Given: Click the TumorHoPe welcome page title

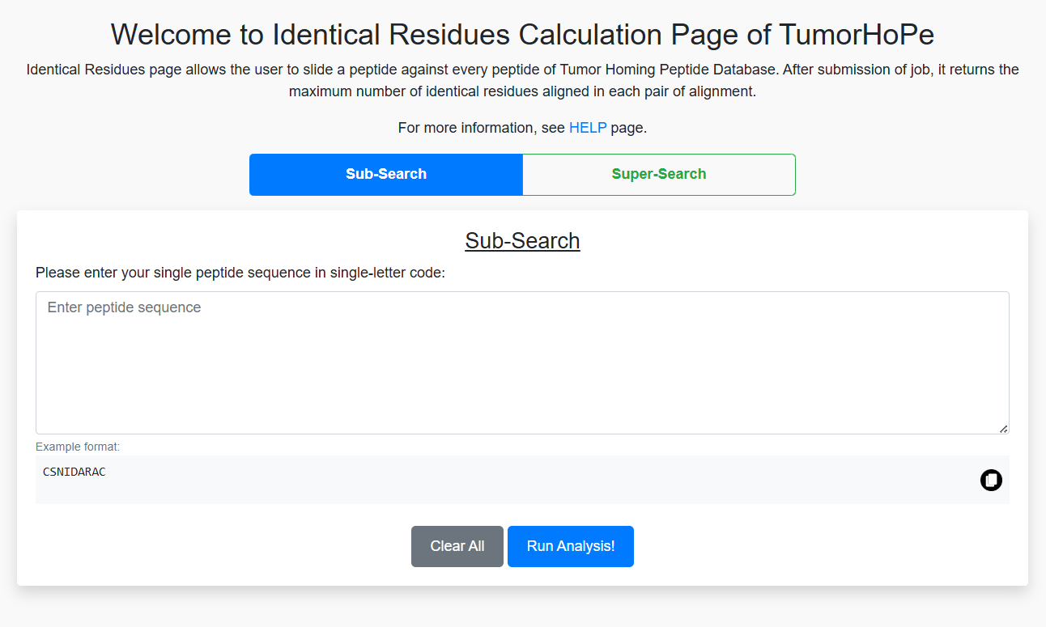Looking at the screenshot, I should (x=522, y=34).
